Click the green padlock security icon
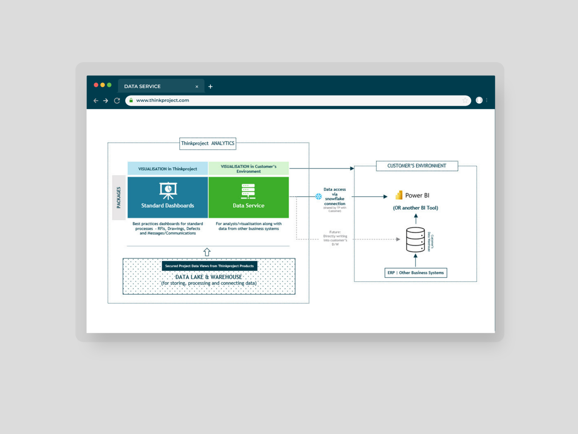 (x=131, y=100)
